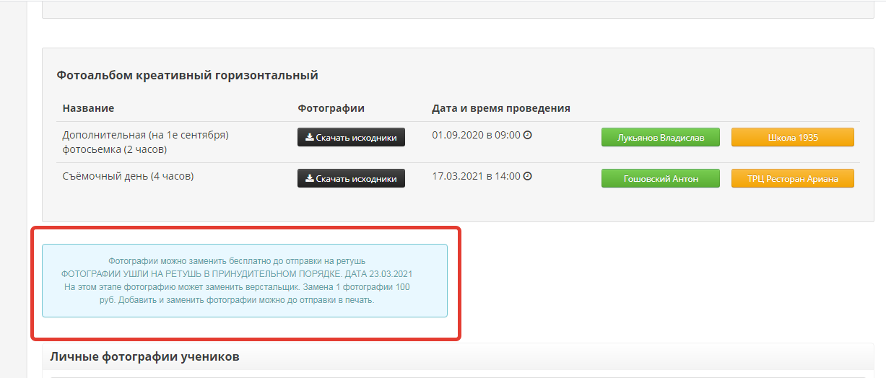886x378 pixels.
Task: Click download icon in the 01.09.2020 row's button
Action: [310, 137]
